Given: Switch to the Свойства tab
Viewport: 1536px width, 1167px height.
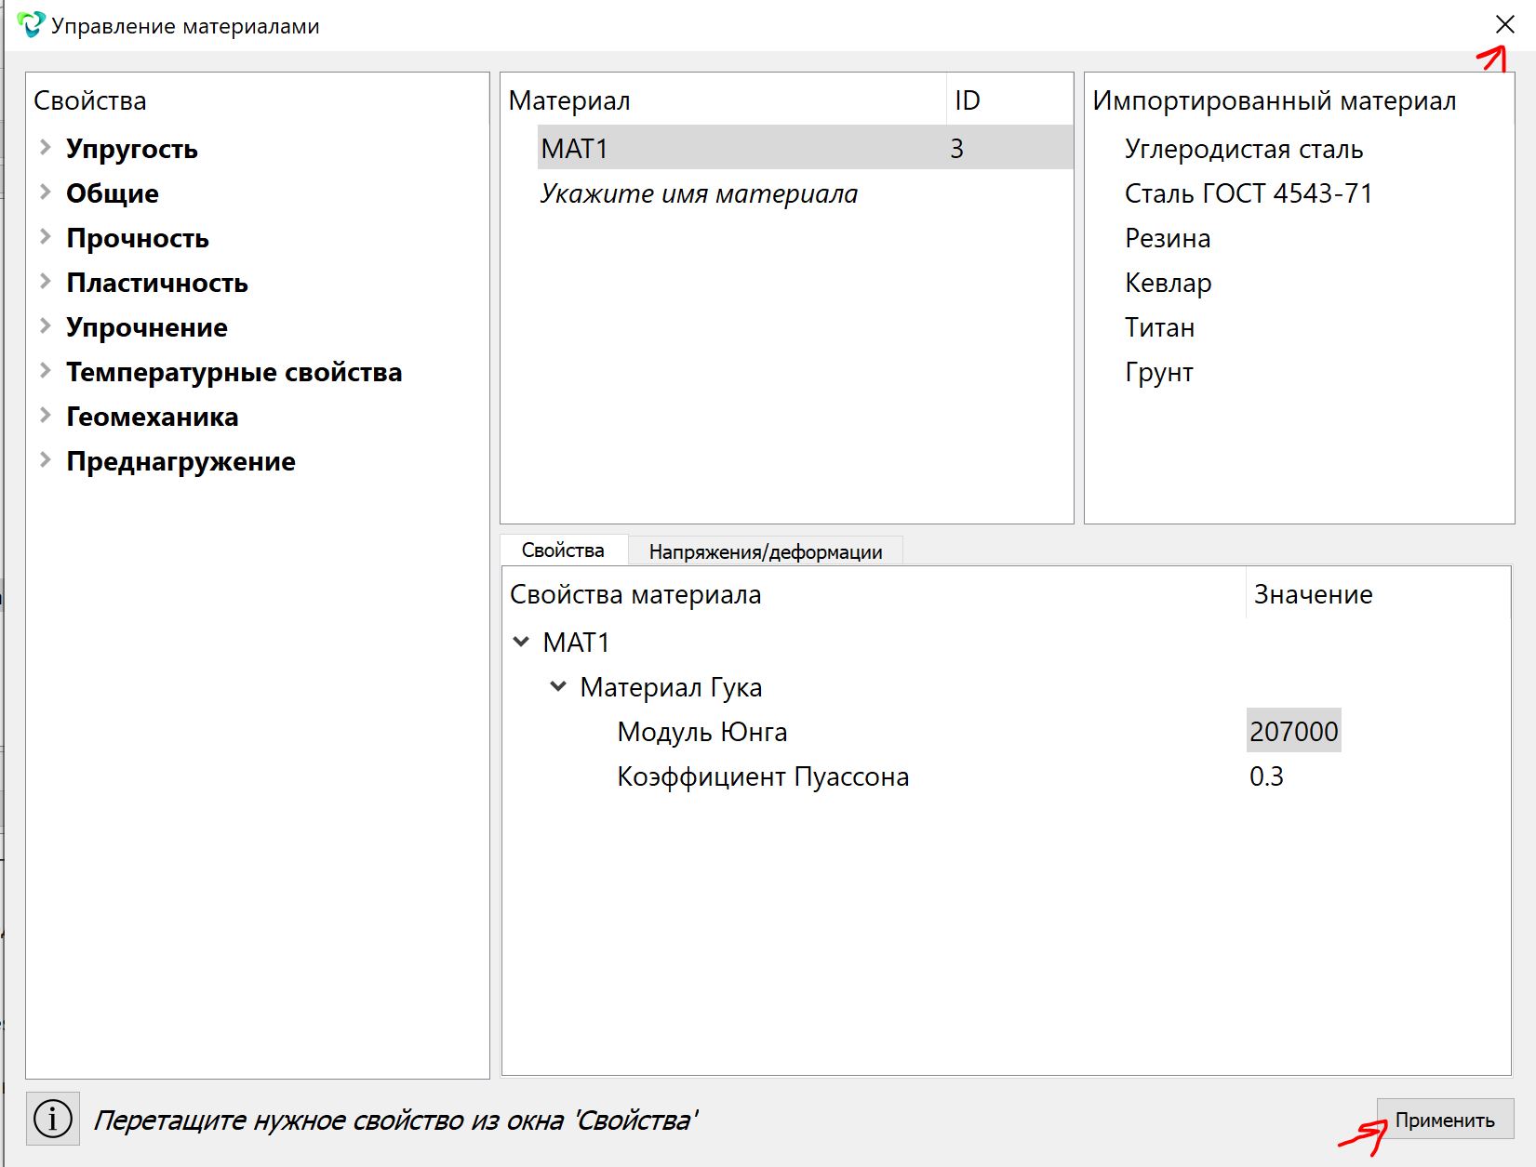Looking at the screenshot, I should [563, 550].
